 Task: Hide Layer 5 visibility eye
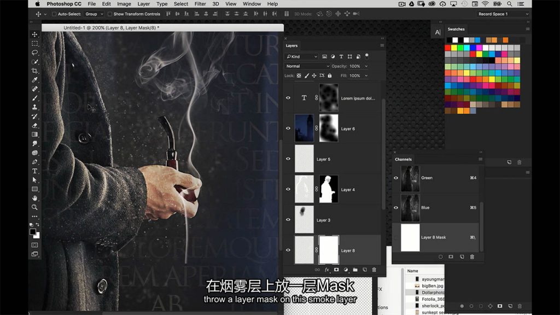tap(288, 159)
